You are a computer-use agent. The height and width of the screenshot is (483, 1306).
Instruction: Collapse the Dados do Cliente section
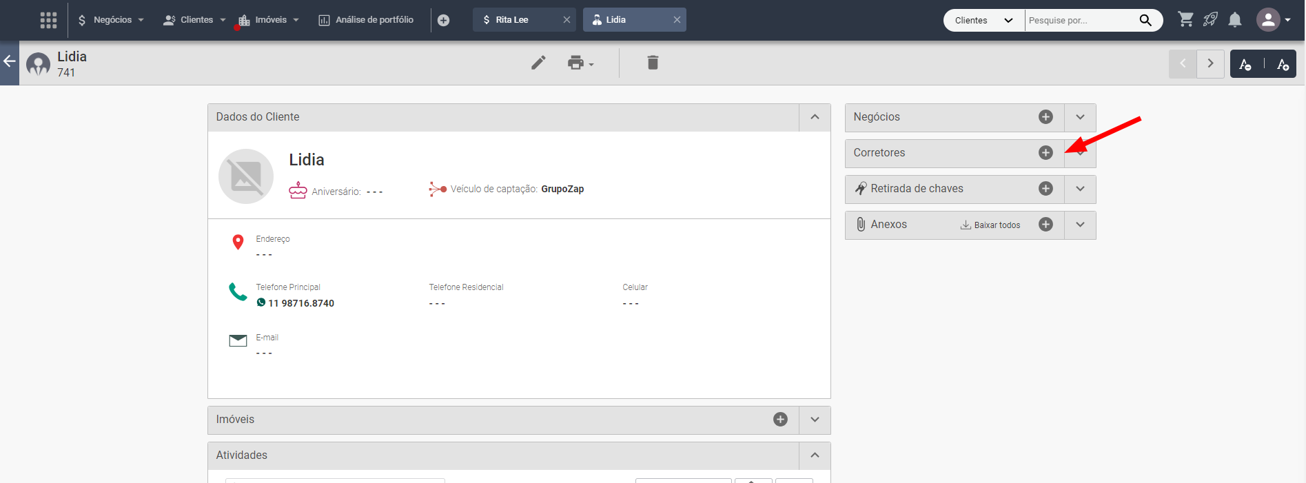click(815, 117)
